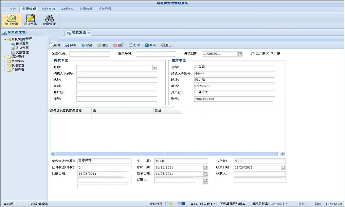Image resolution: width=345 pixels, height=207 pixels.
Task: Click the 新增 toolbar button
Action: point(56,45)
